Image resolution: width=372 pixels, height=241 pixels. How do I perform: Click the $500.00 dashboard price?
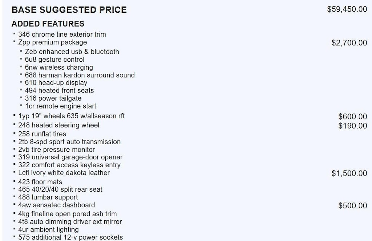pos(352,206)
